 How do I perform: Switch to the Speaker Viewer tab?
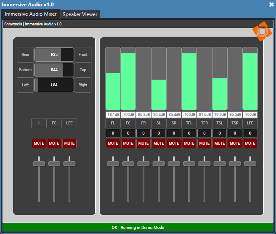(x=80, y=14)
